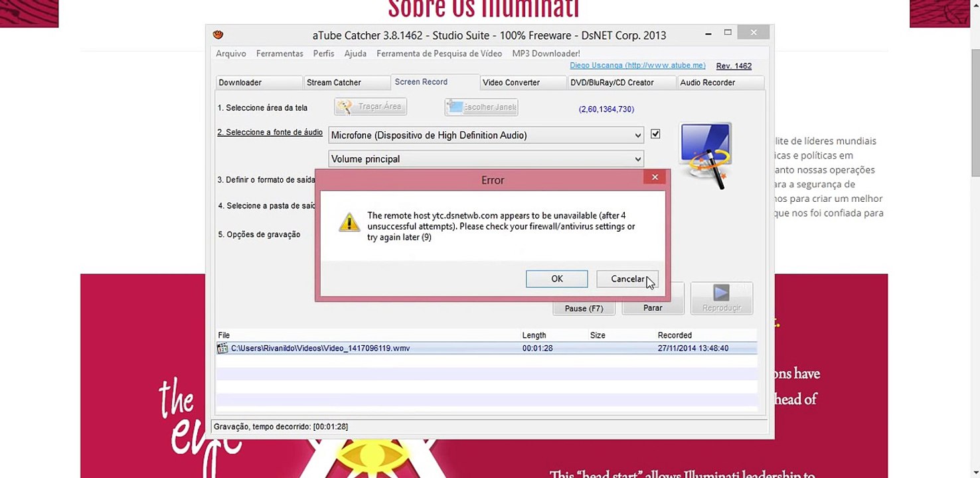Click the Escolher Janela button

[481, 107]
